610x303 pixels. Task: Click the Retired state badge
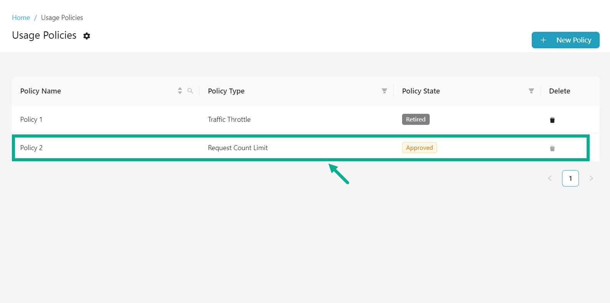tap(415, 120)
